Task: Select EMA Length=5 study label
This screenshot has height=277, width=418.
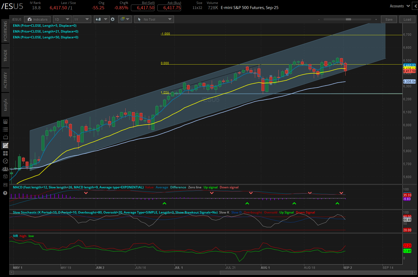Action: click(x=45, y=26)
